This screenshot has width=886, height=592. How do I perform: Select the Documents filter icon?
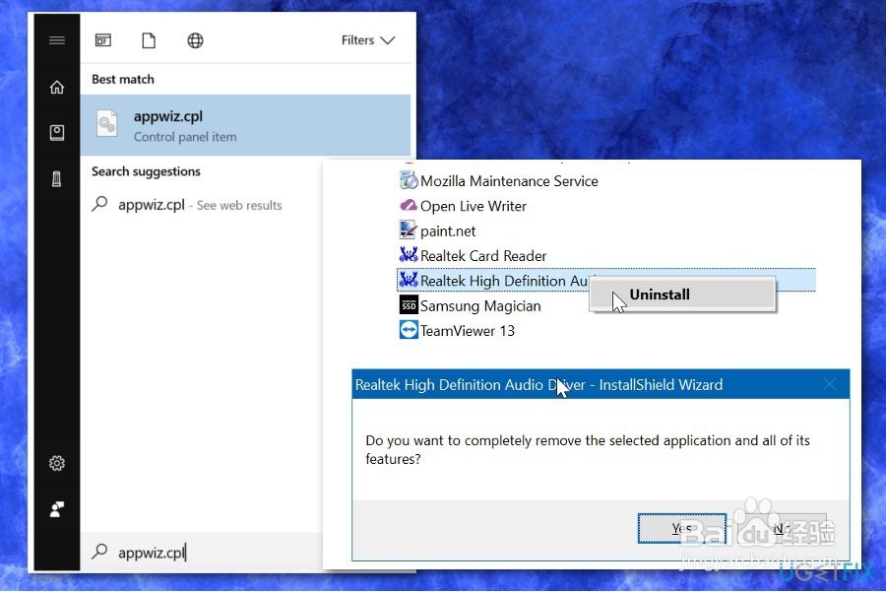[x=149, y=40]
